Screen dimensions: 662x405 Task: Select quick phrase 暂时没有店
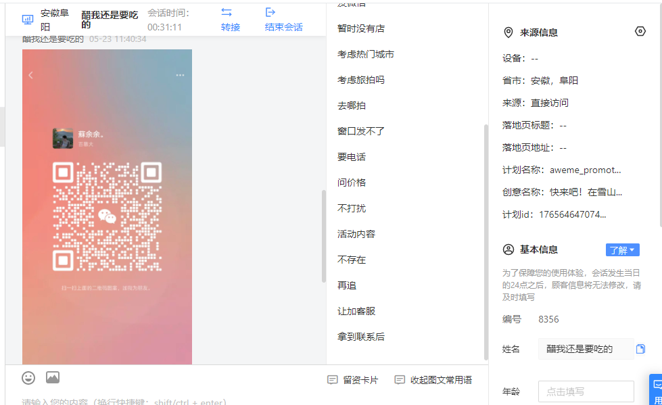[361, 28]
